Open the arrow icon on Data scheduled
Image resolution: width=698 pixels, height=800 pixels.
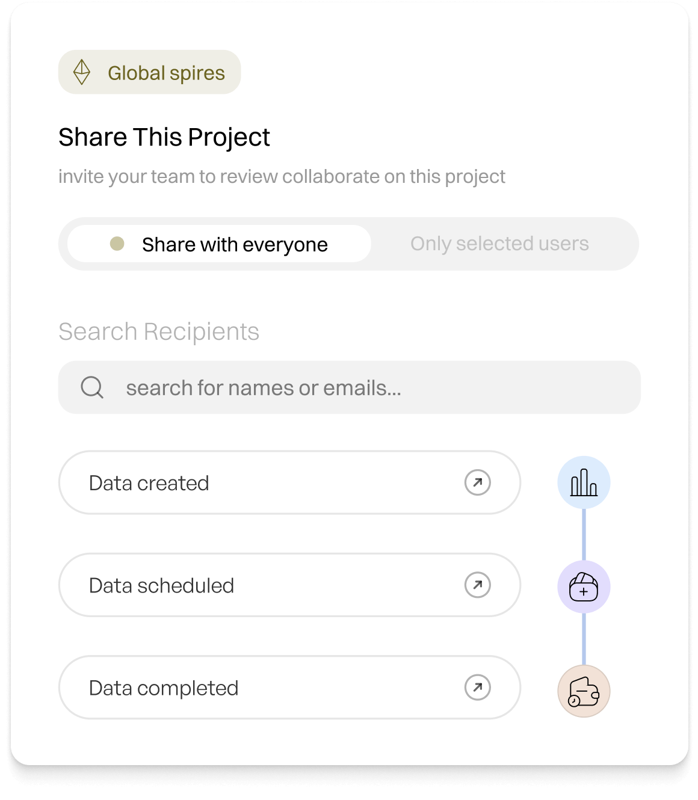478,585
